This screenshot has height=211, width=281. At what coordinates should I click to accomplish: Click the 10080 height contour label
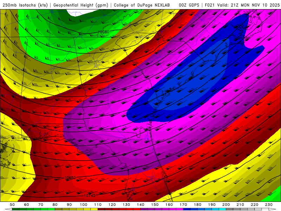tap(104, 32)
